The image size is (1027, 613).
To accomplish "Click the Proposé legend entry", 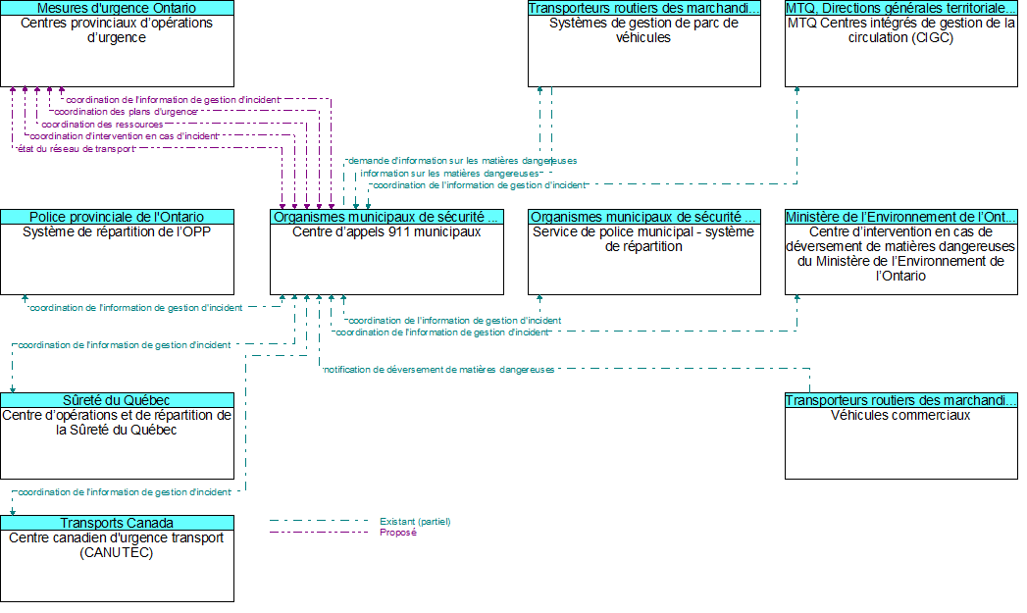I will point(397,533).
